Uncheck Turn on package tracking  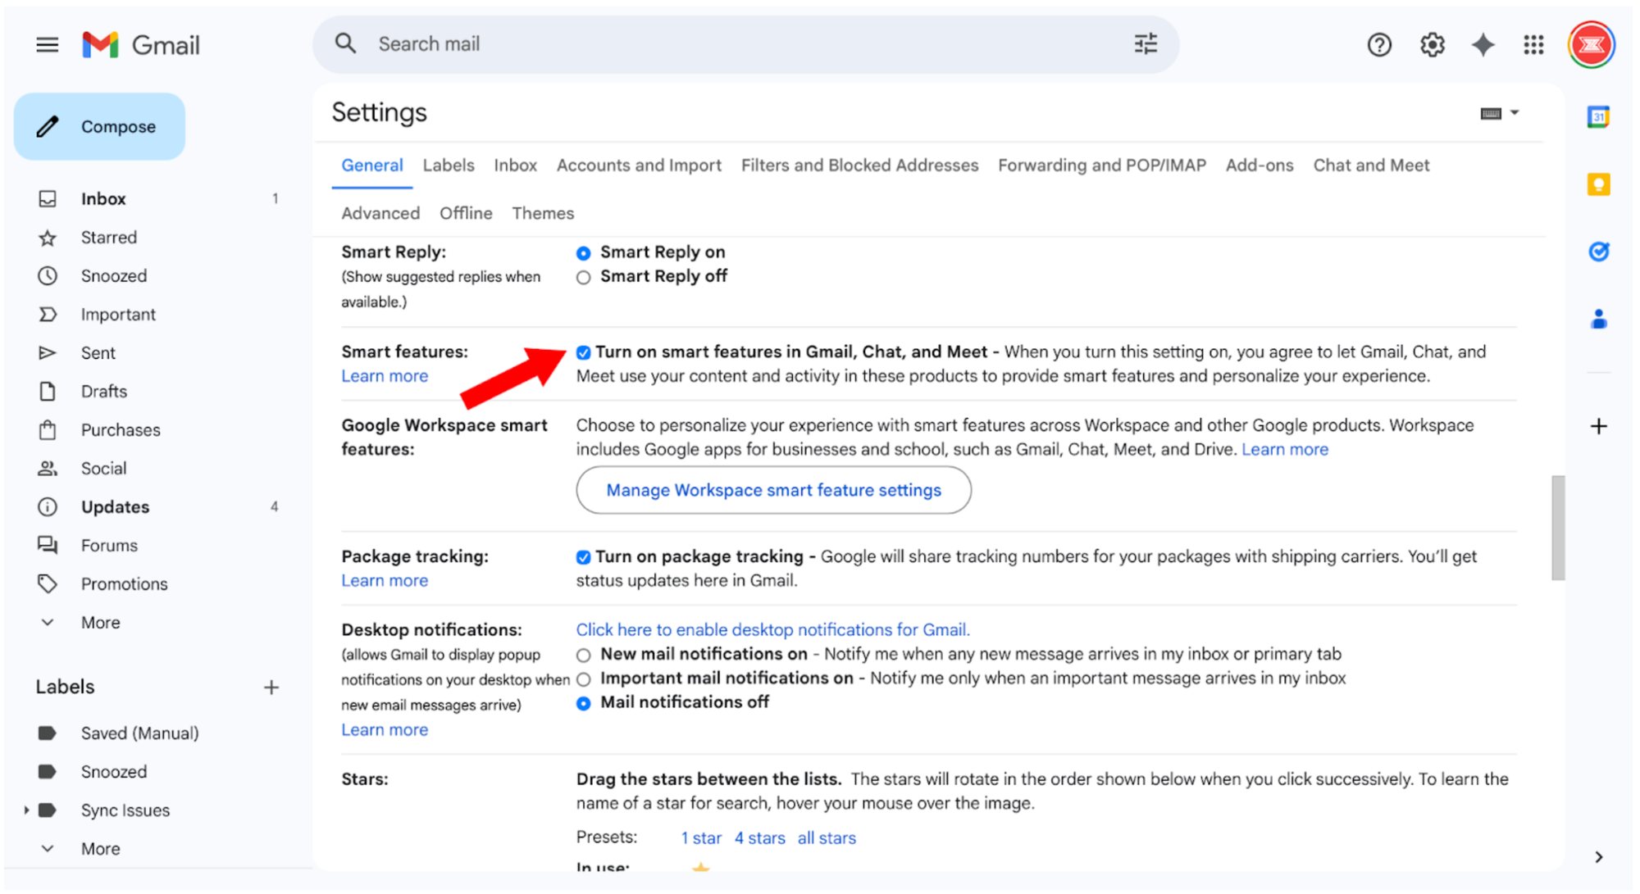583,557
